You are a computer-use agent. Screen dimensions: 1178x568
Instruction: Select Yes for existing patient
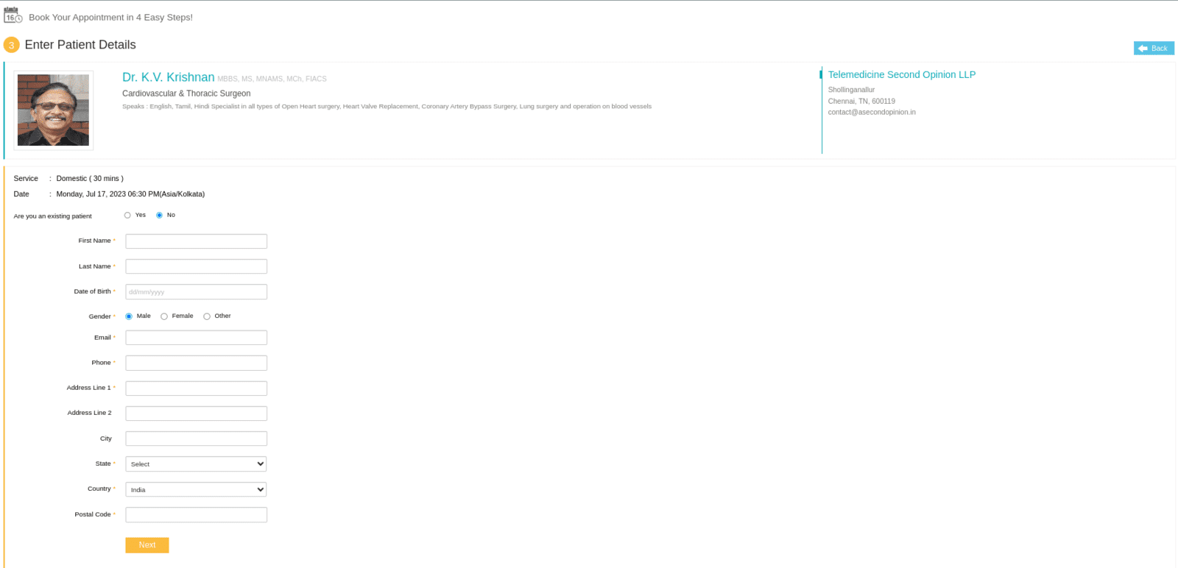coord(127,215)
